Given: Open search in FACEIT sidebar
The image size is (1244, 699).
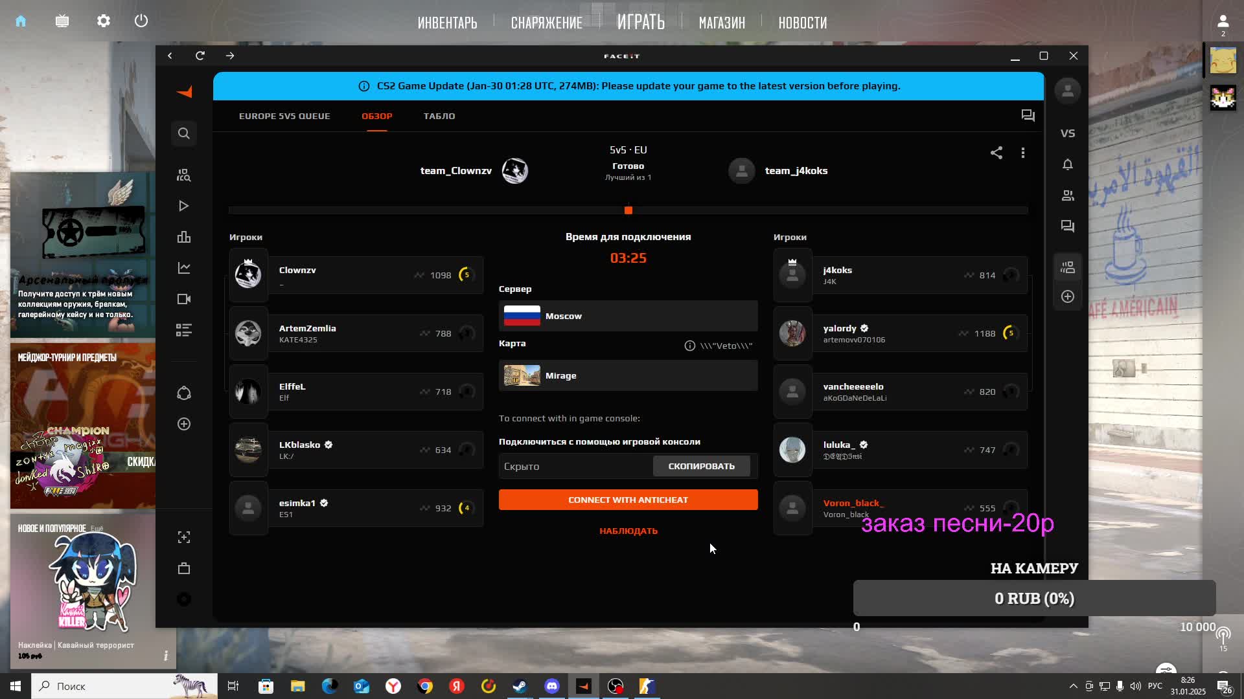Looking at the screenshot, I should coord(184,133).
